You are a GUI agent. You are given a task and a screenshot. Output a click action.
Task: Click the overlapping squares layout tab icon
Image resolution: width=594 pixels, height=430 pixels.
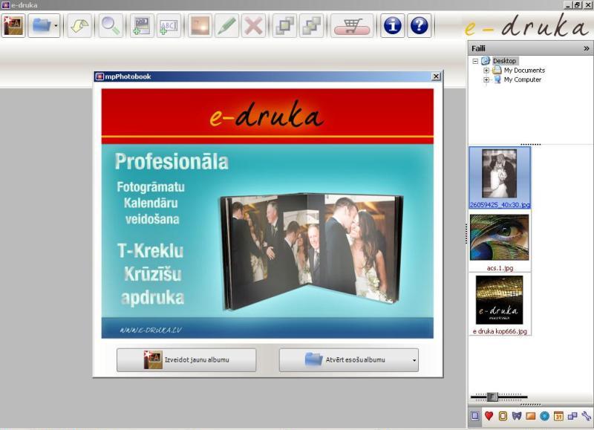tap(572, 416)
